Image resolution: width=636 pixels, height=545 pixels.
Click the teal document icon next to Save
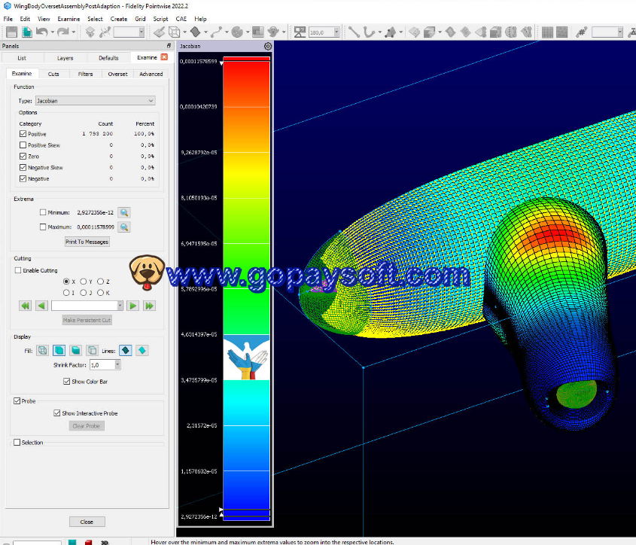coord(27,32)
